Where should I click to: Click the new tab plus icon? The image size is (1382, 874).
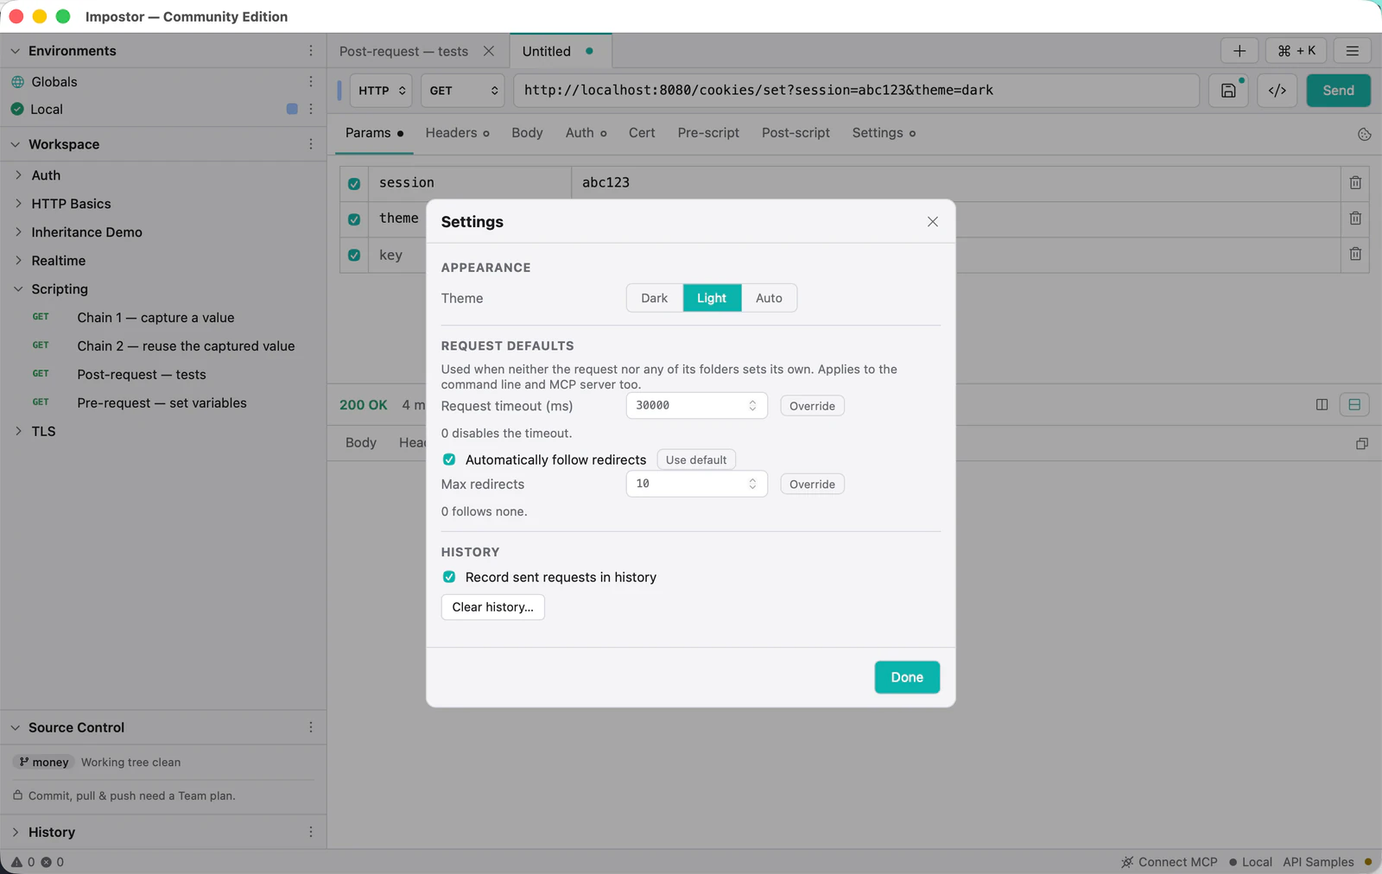[x=1239, y=51]
